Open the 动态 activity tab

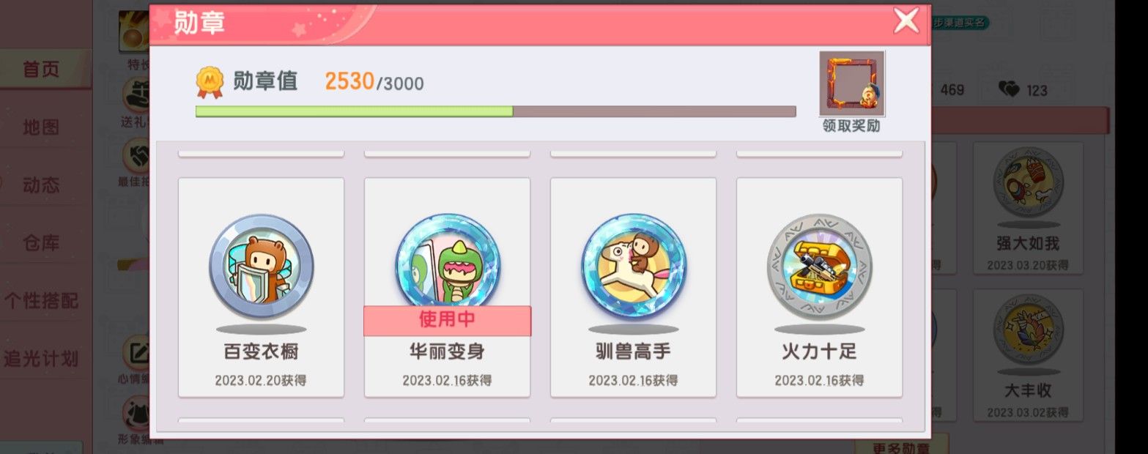point(40,185)
